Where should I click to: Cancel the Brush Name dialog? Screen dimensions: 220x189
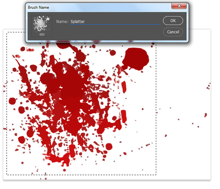(x=173, y=32)
